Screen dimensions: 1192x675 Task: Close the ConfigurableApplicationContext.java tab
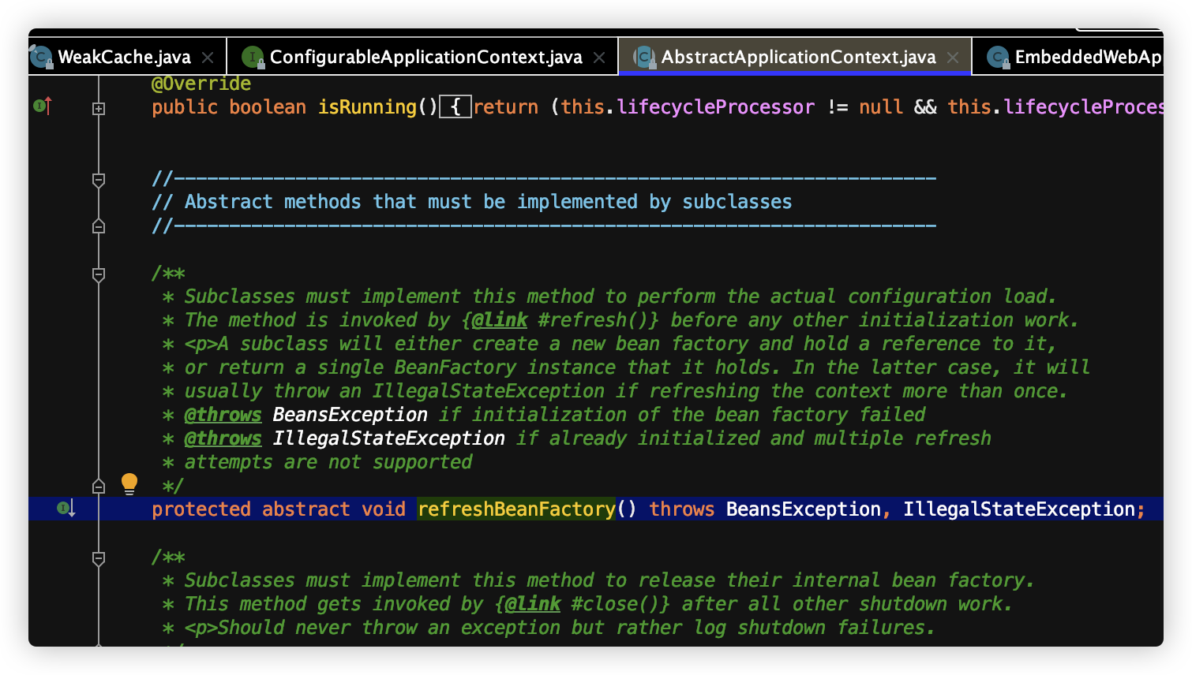point(599,58)
